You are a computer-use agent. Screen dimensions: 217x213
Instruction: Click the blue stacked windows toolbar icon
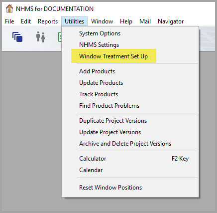(17, 37)
